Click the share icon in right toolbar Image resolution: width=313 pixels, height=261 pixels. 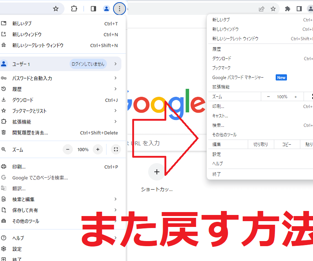point(262,9)
